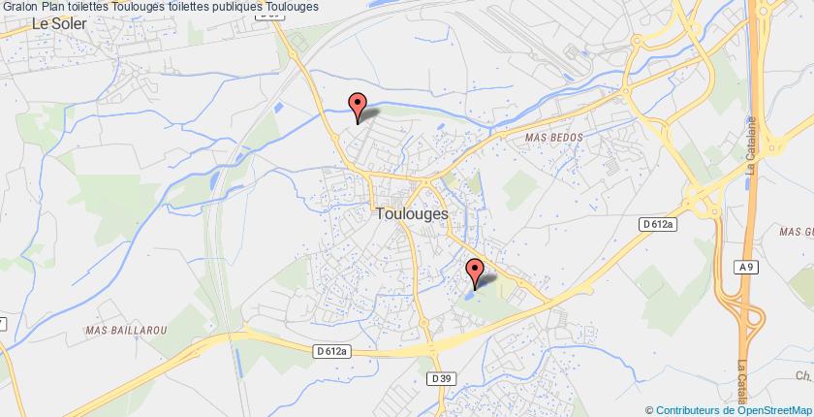Open the Contributeurs de OpenStreetMap link
The height and width of the screenshot is (417, 814).
(734, 410)
